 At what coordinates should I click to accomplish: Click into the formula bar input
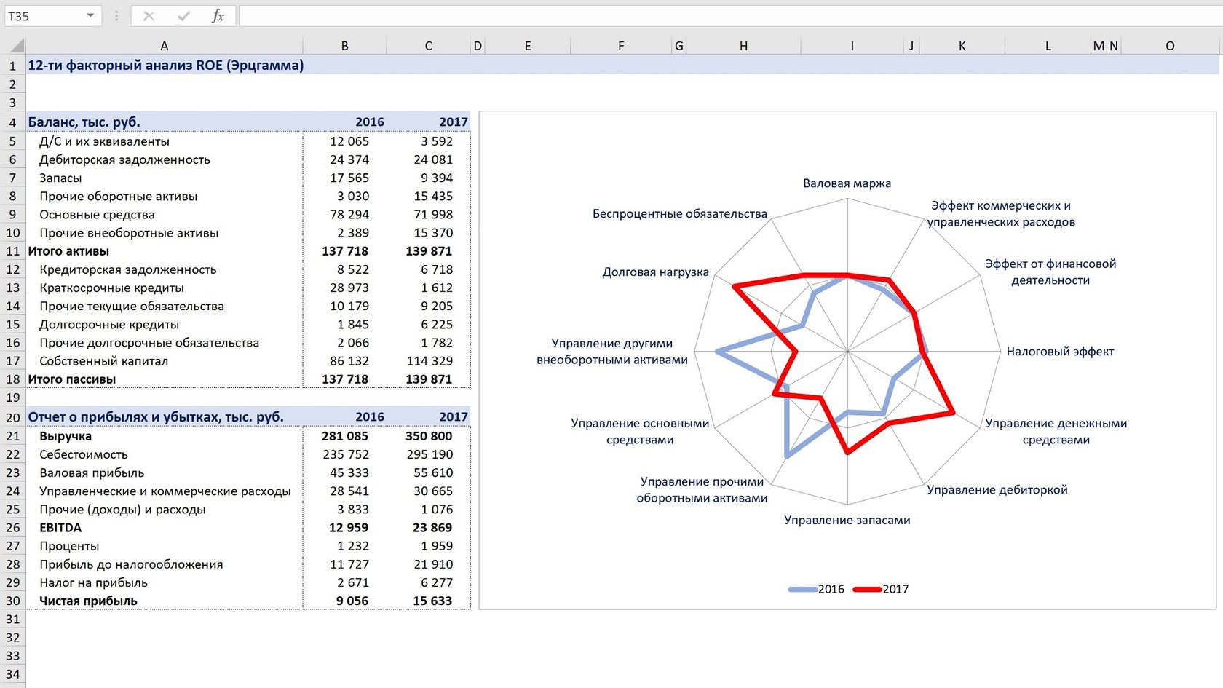coord(729,16)
